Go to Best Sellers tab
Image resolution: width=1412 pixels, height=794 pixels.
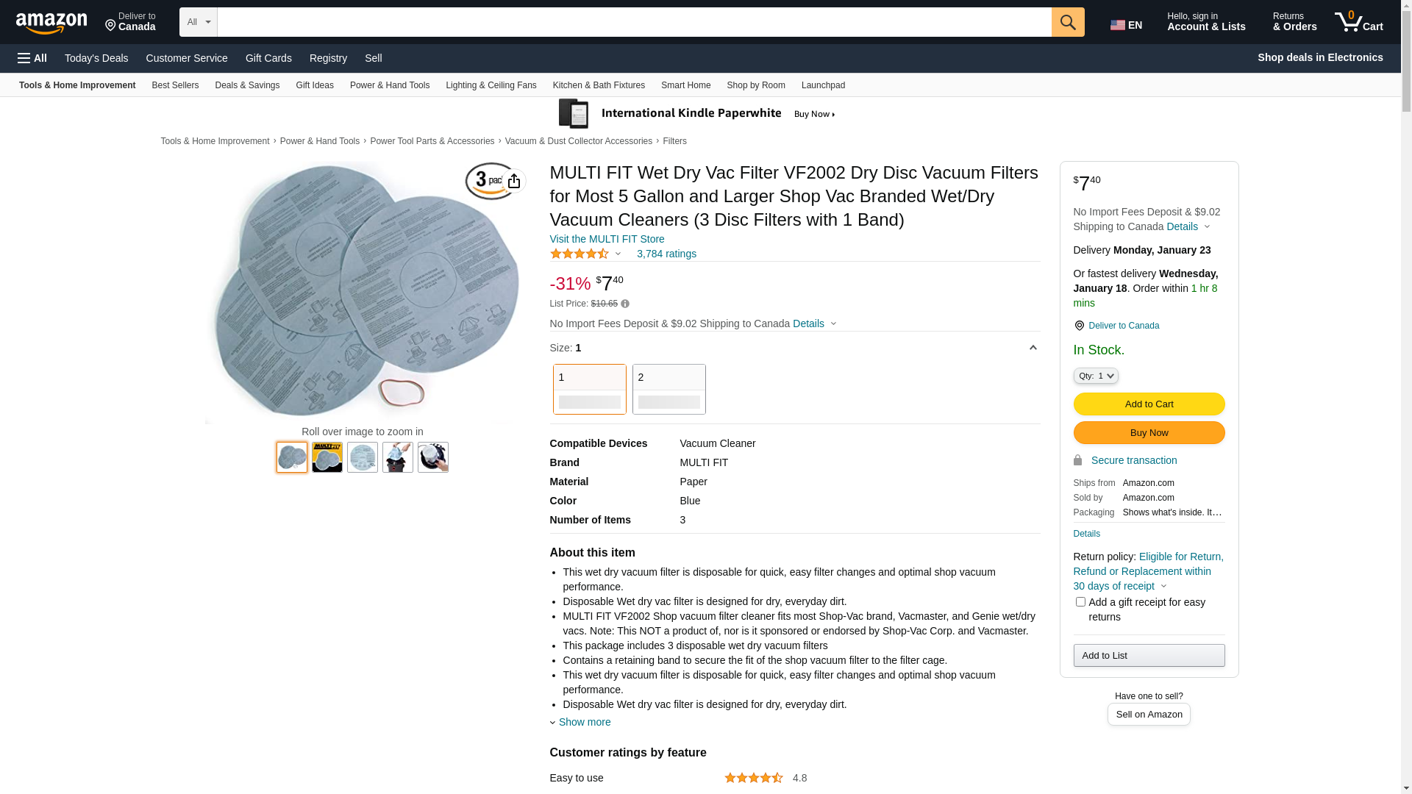175,85
